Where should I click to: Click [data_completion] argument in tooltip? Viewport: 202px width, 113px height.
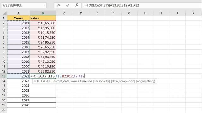[x=123, y=81]
